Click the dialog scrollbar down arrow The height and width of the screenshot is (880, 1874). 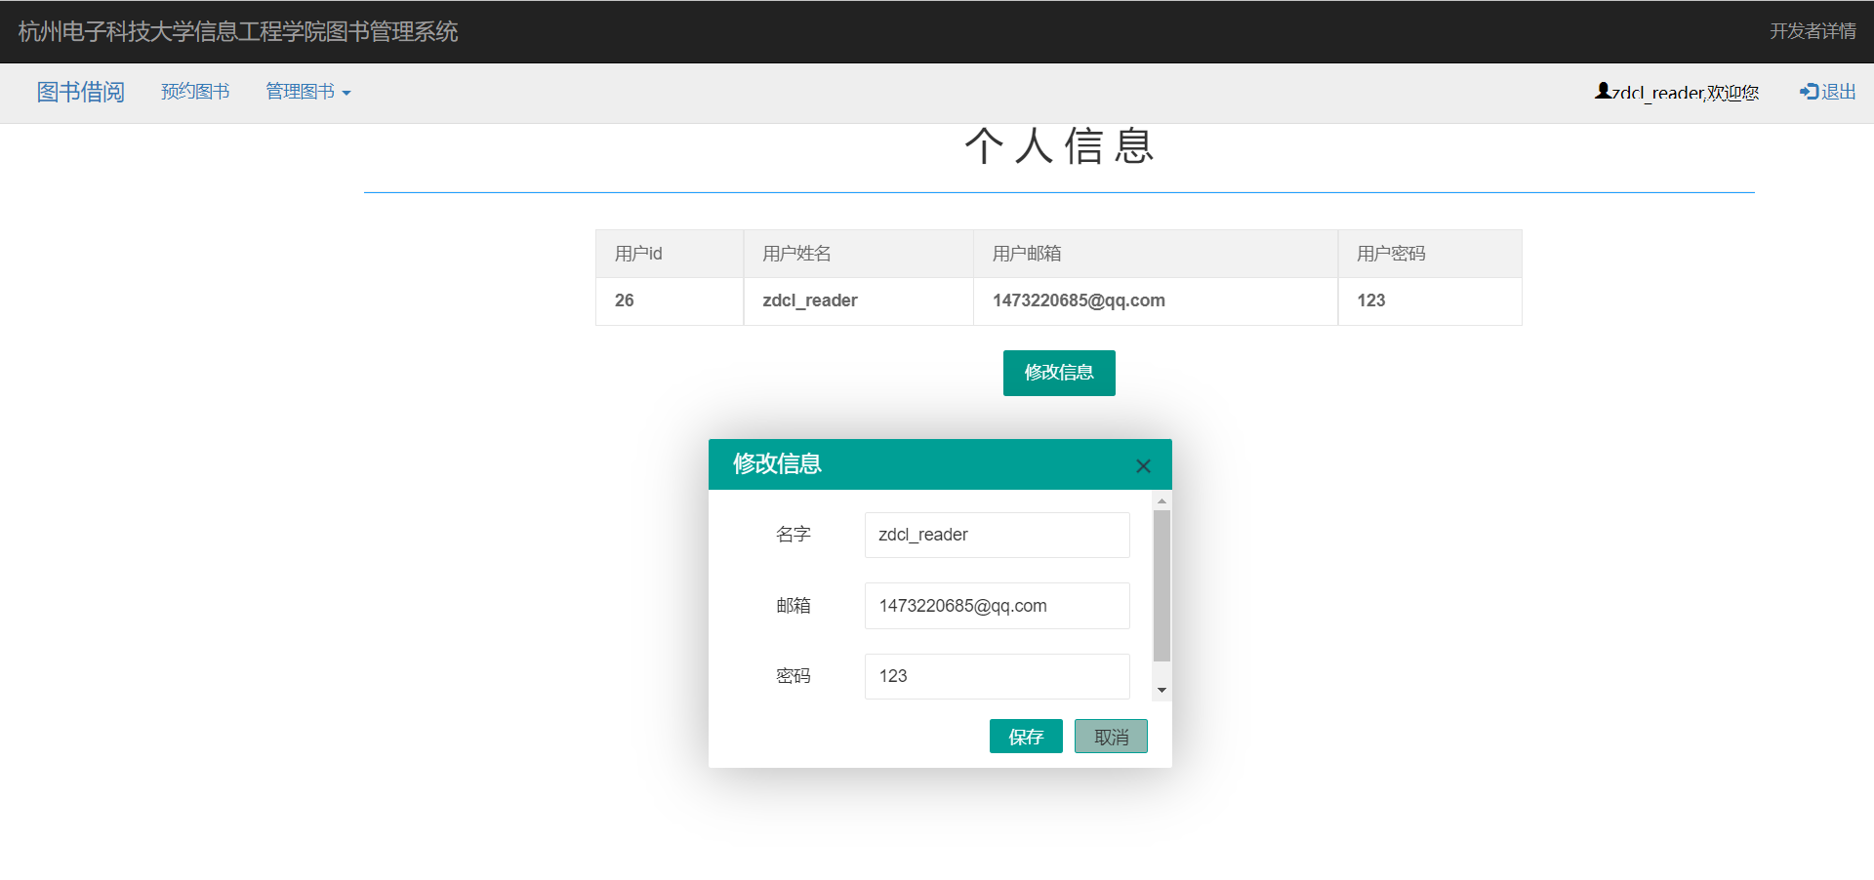pyautogui.click(x=1161, y=690)
